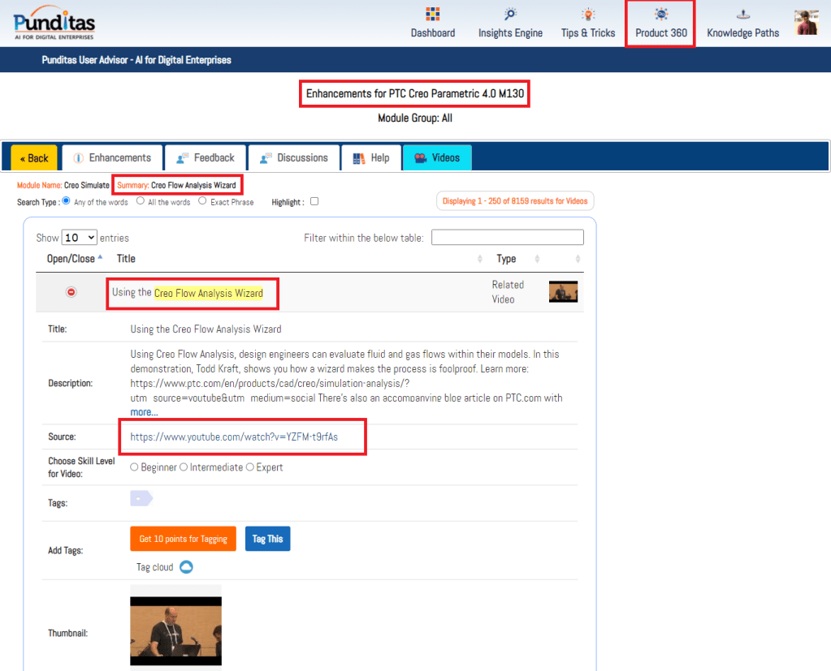Open the Tag cloud icon
Viewport: 831px width, 671px height.
186,567
